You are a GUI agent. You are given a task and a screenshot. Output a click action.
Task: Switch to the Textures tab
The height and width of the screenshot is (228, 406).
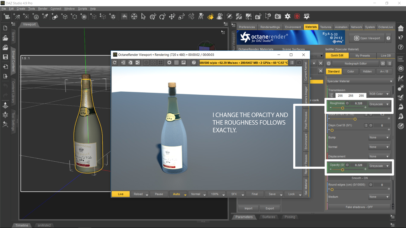pyautogui.click(x=326, y=27)
